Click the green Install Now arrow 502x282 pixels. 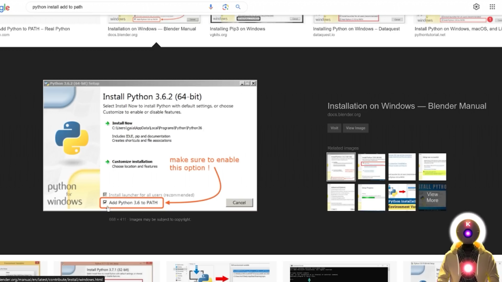[107, 123]
